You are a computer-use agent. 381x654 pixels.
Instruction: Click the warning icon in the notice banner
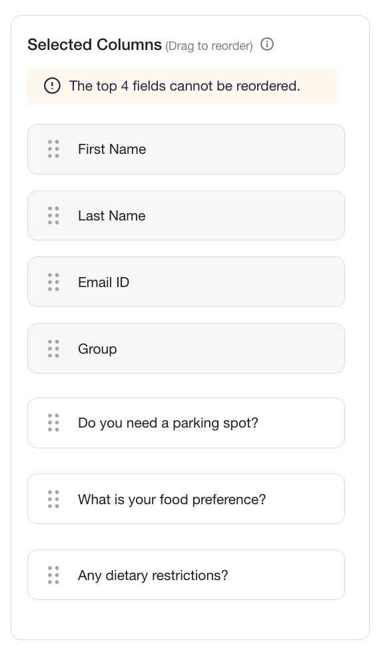52,86
